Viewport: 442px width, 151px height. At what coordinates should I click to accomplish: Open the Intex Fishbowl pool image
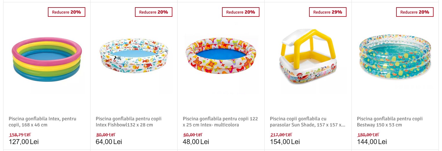pyautogui.click(x=134, y=57)
